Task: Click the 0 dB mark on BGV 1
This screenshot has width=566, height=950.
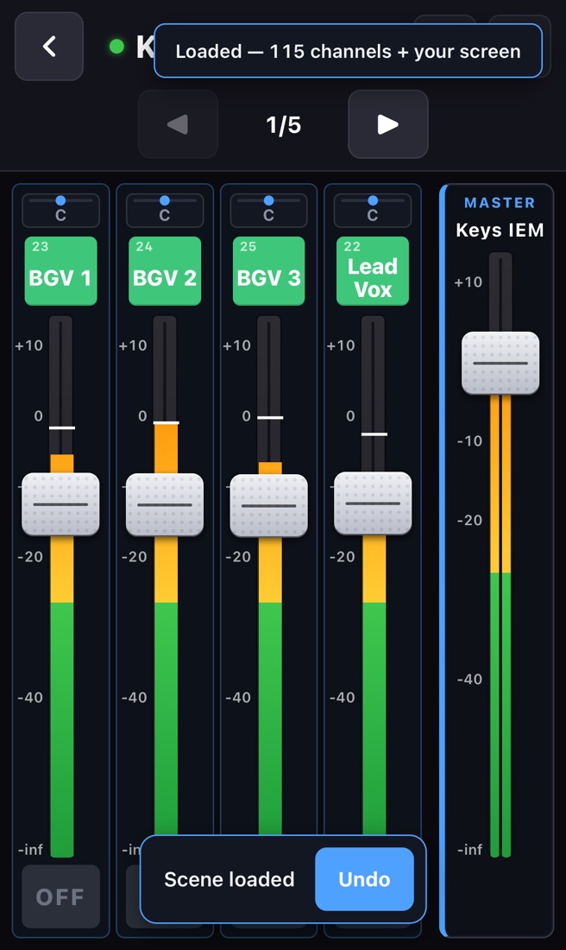Action: pos(38,415)
